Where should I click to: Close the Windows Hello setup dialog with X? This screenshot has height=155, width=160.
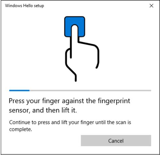[x=152, y=6]
